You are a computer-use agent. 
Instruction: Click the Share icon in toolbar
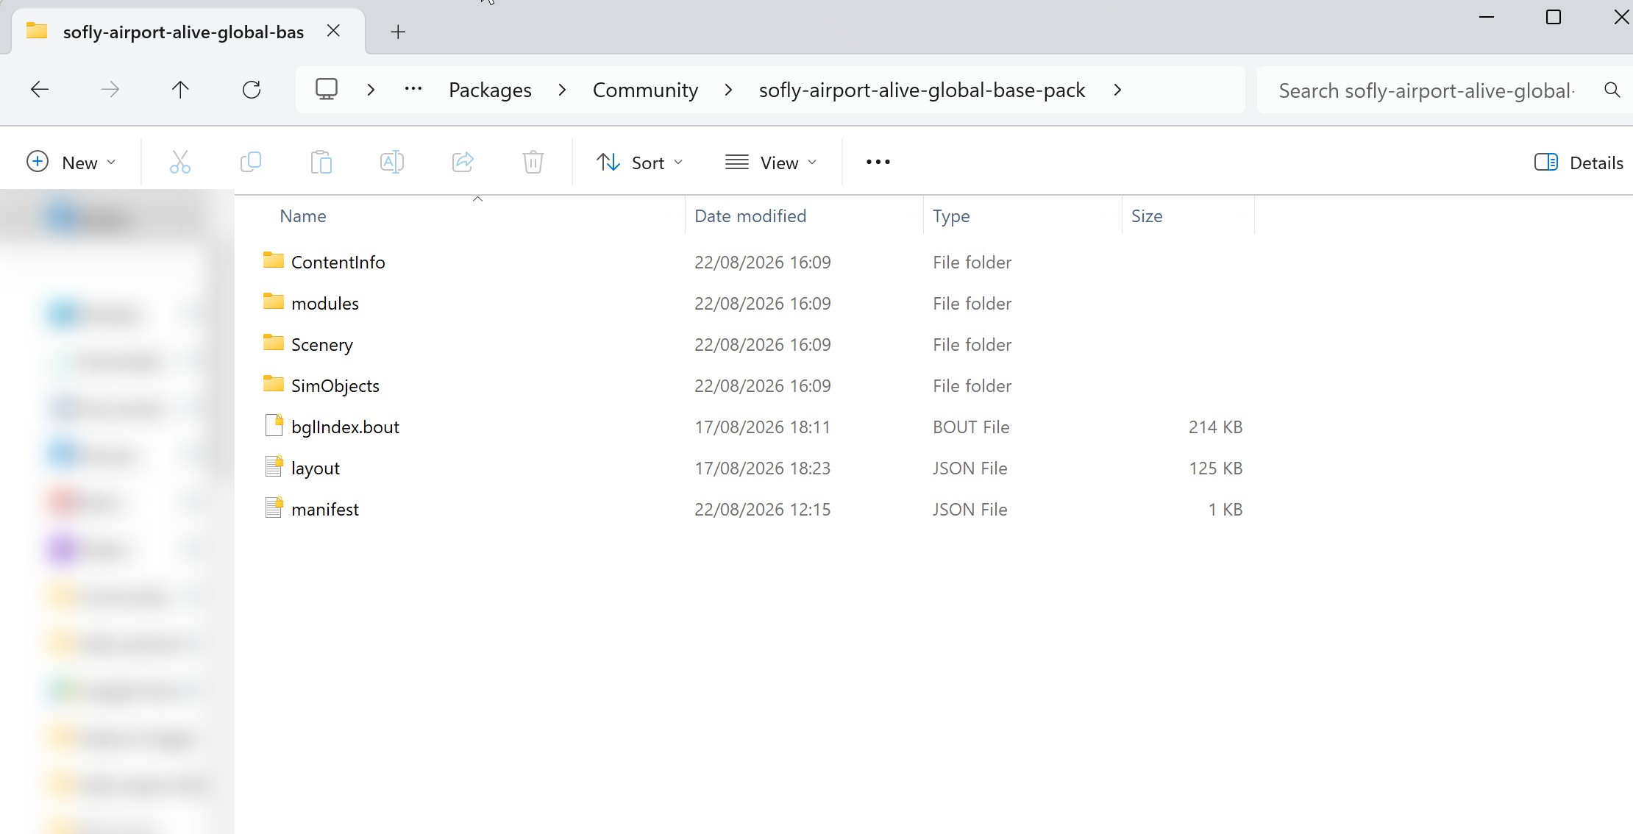click(463, 162)
